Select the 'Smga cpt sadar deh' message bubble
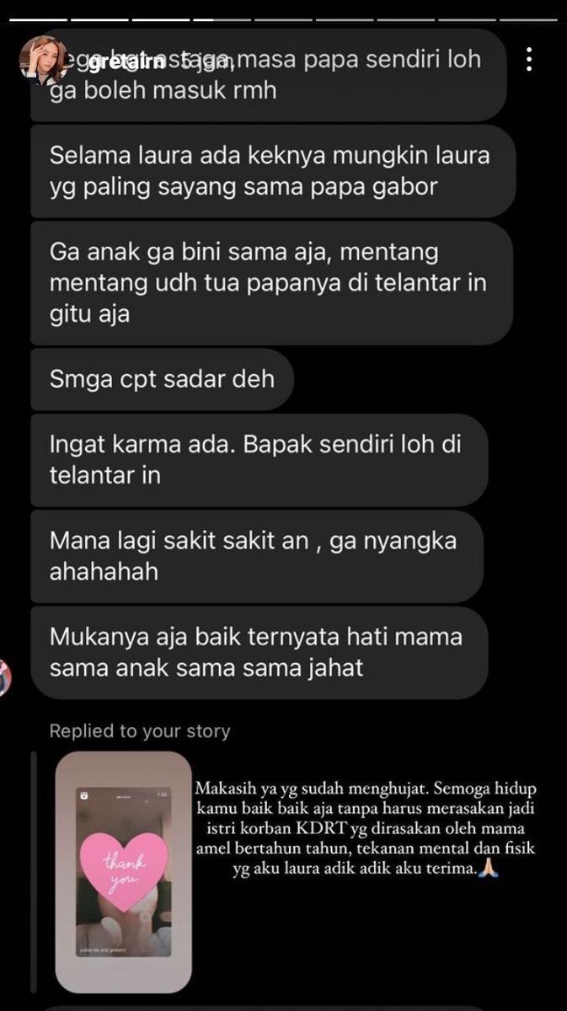567x1011 pixels. (163, 379)
